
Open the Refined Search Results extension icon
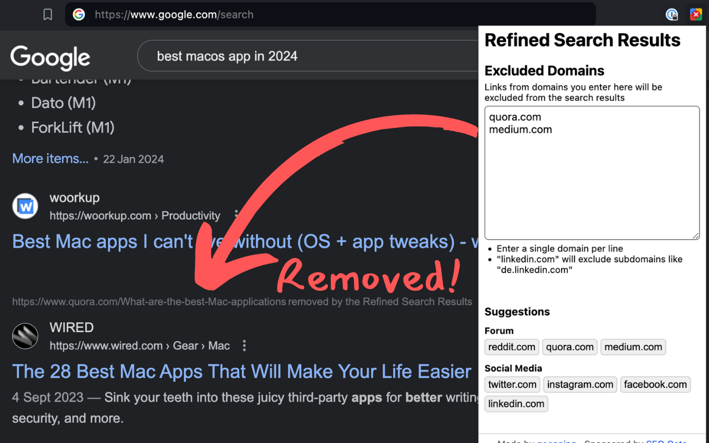pos(696,15)
